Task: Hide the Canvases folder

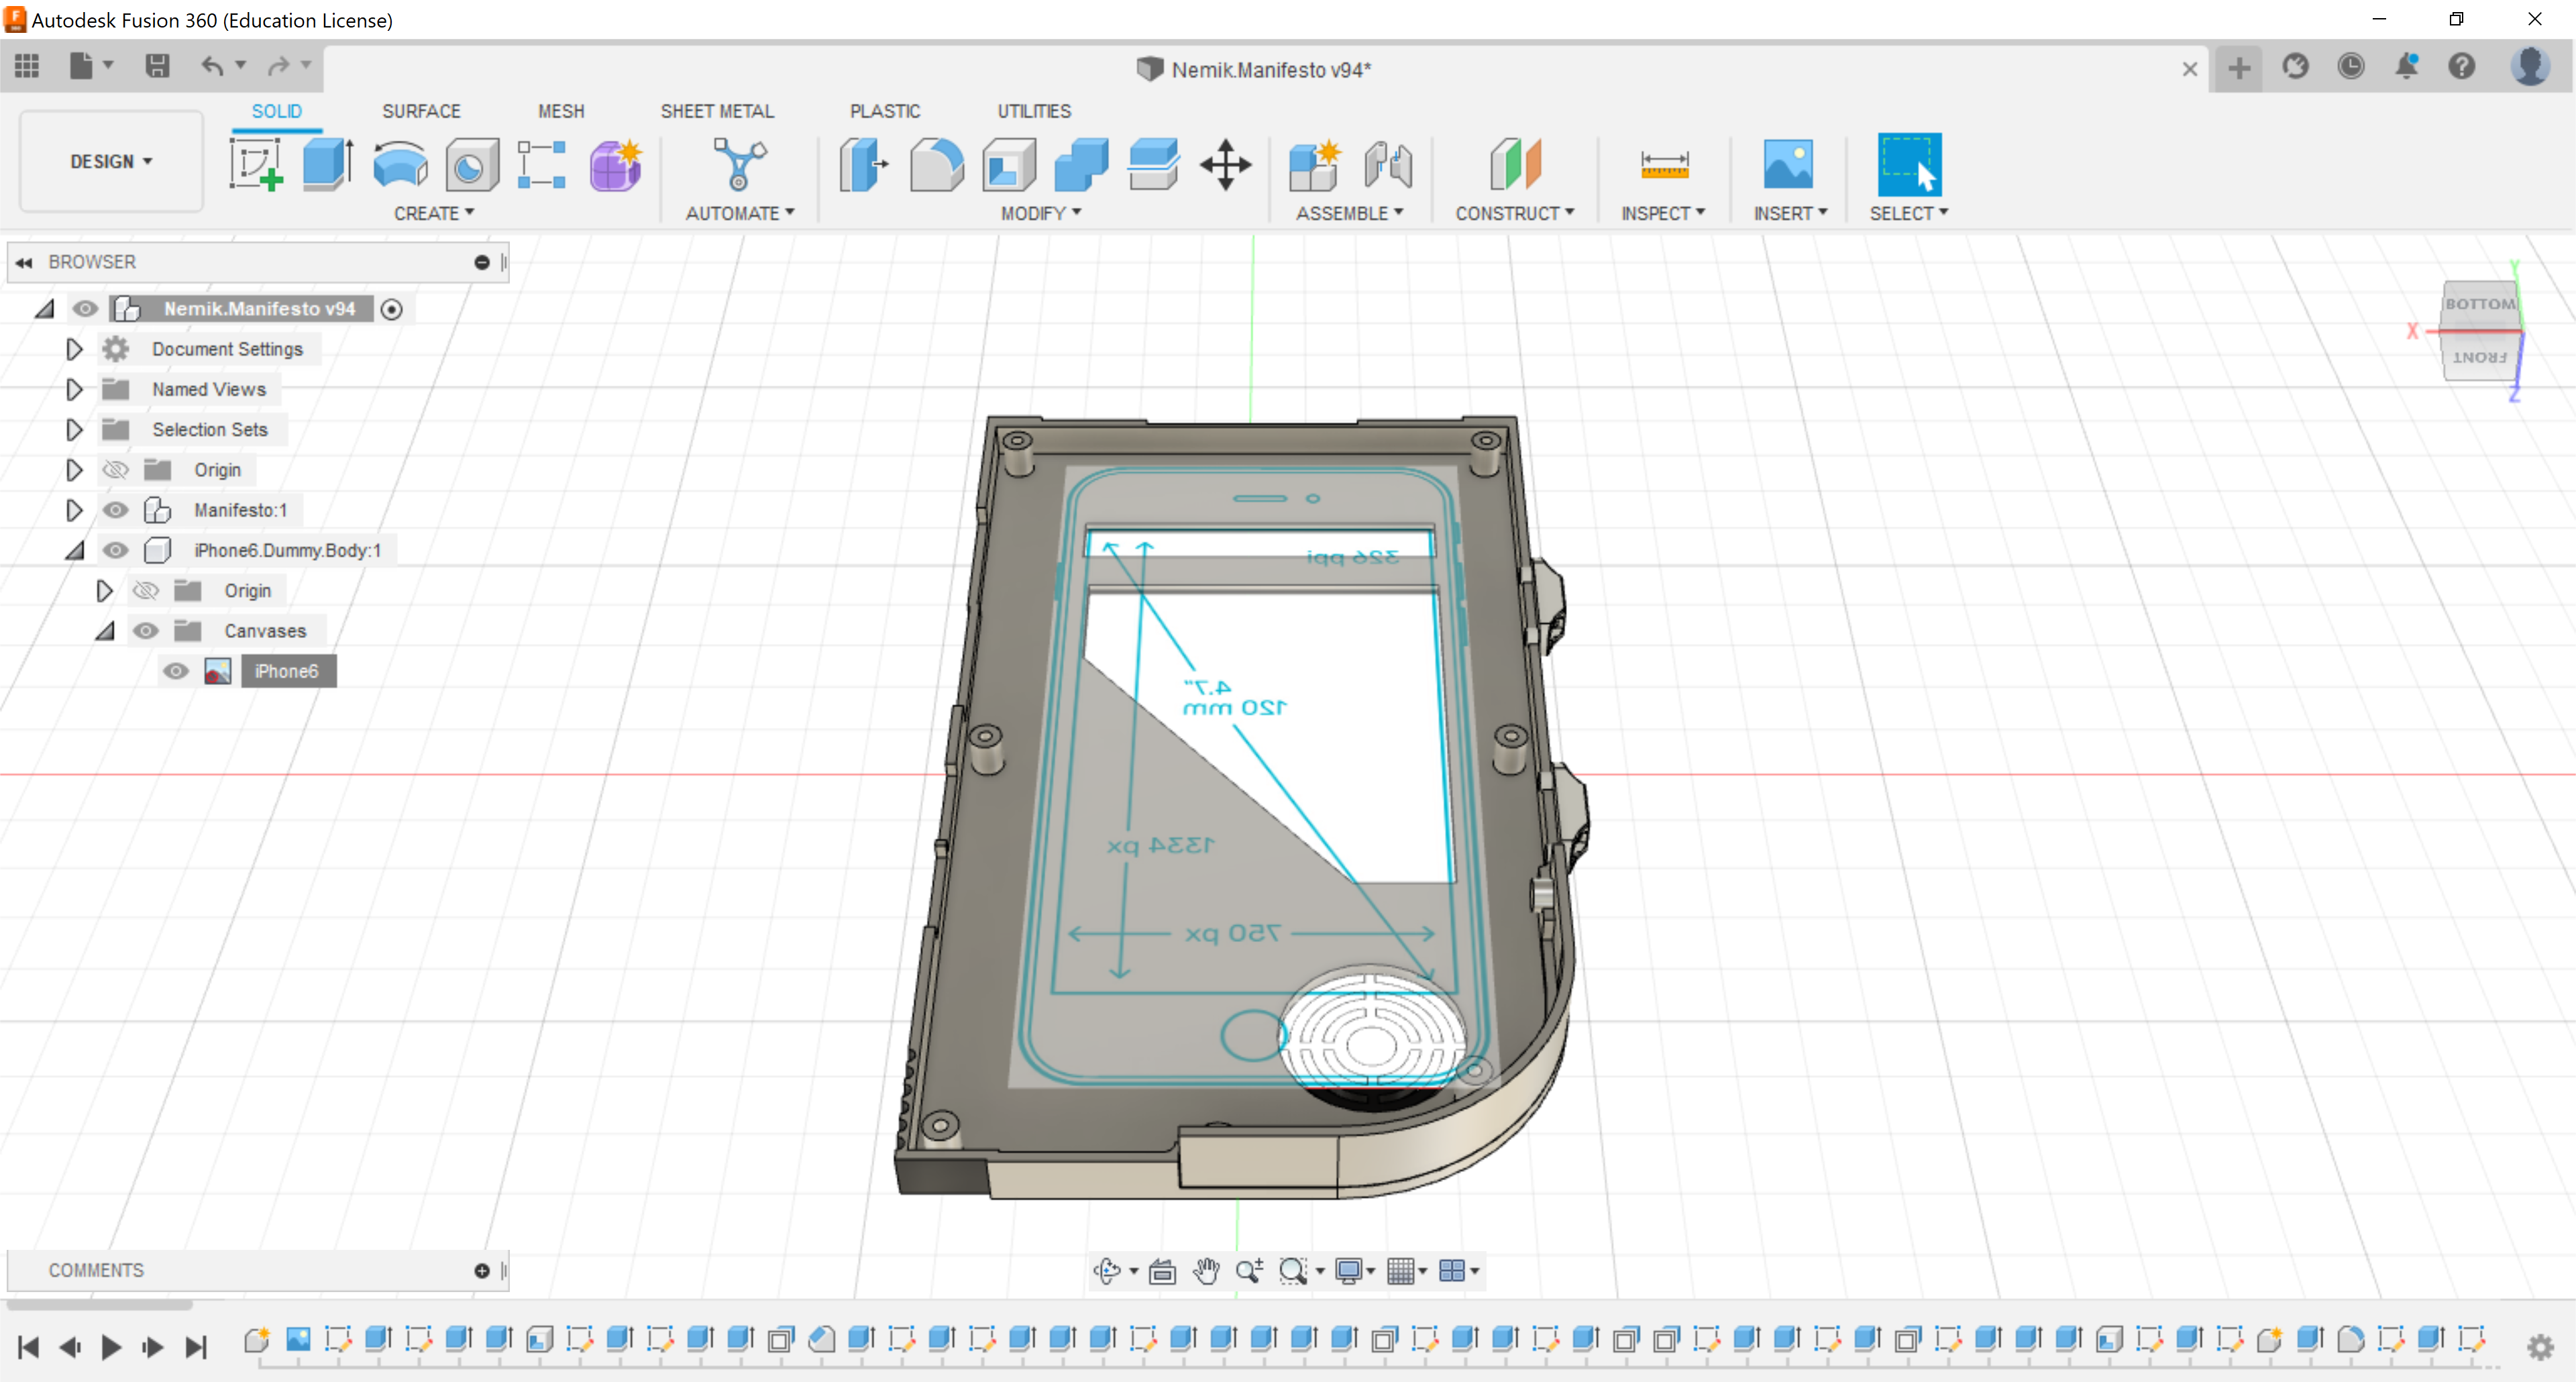Action: 146,631
